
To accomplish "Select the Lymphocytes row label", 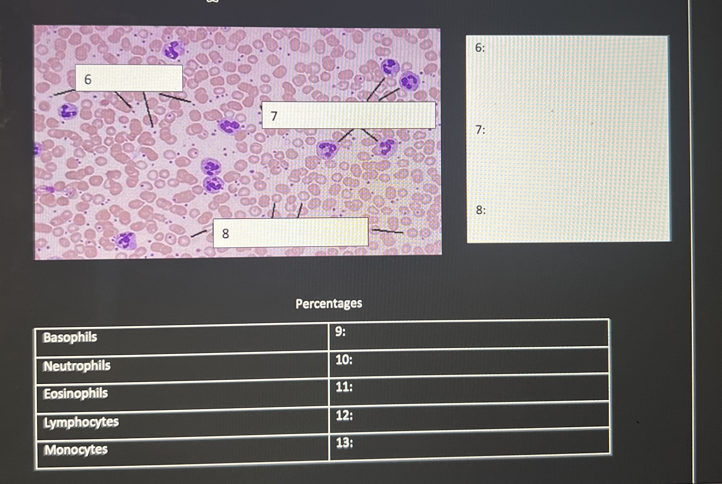I will pyautogui.click(x=81, y=422).
